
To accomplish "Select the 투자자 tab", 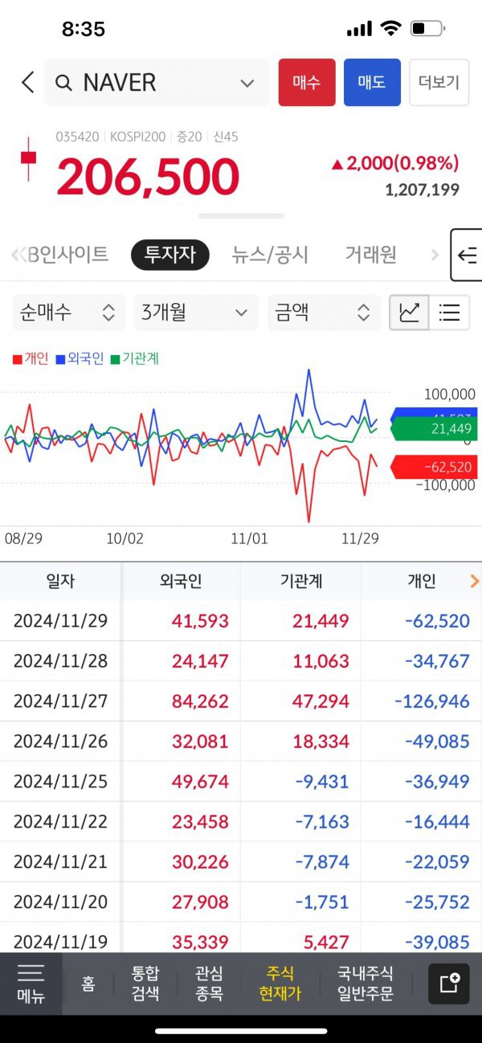I will click(x=170, y=255).
